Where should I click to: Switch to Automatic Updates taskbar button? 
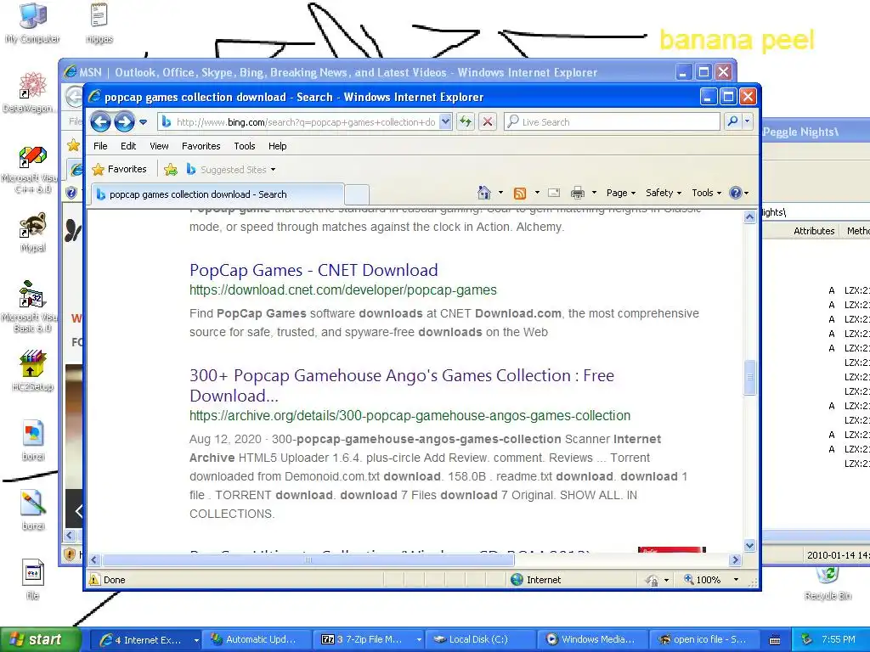[256, 640]
